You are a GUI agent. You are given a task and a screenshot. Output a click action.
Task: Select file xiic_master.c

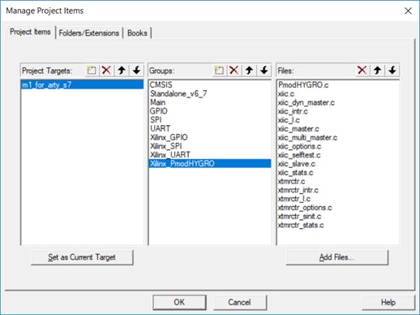(338, 128)
